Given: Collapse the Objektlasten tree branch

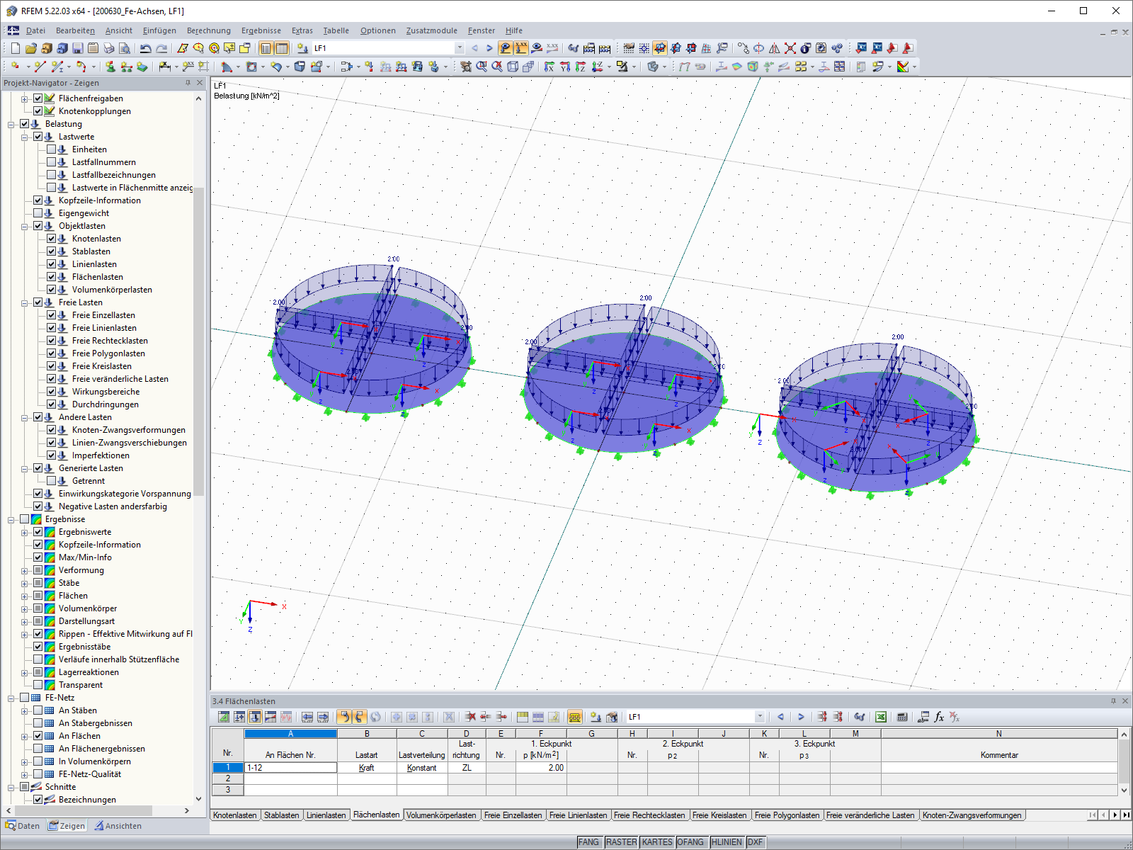Looking at the screenshot, I should tap(23, 226).
